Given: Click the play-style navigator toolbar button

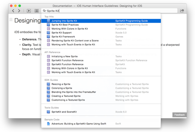Looking at the screenshot, I should point(29,11).
